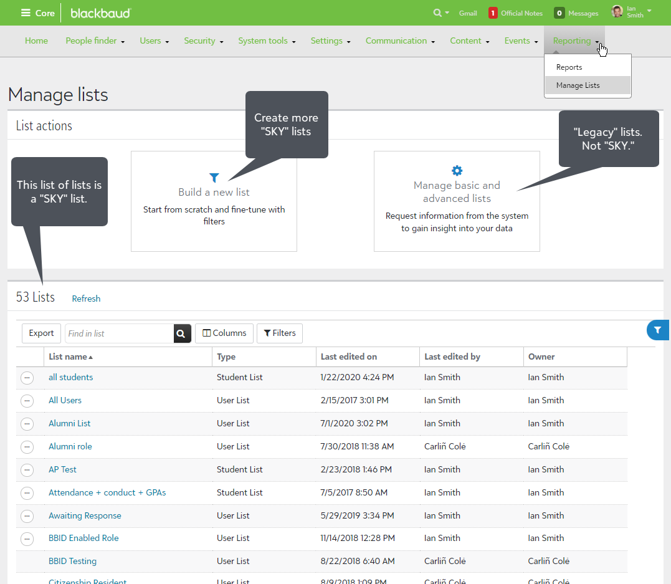
Task: Open row menu icon for Awaiting Response
Action: pyautogui.click(x=27, y=516)
